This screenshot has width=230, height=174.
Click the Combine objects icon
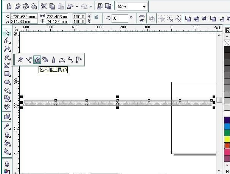click(x=152, y=18)
